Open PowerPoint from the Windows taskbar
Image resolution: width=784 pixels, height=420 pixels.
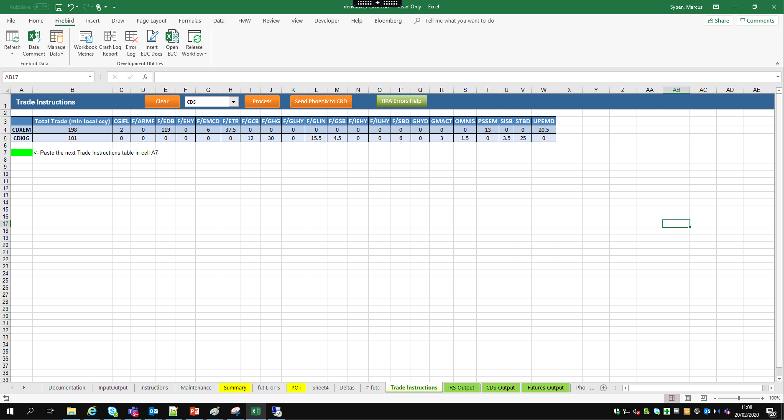(x=194, y=411)
